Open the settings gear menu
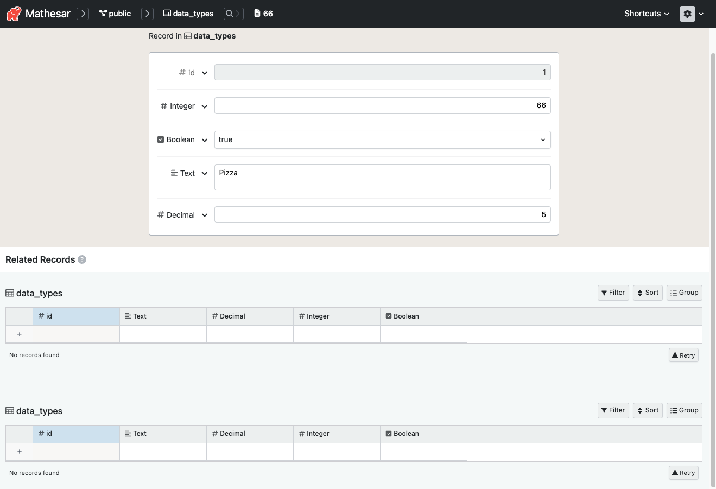The image size is (716, 489). point(686,13)
